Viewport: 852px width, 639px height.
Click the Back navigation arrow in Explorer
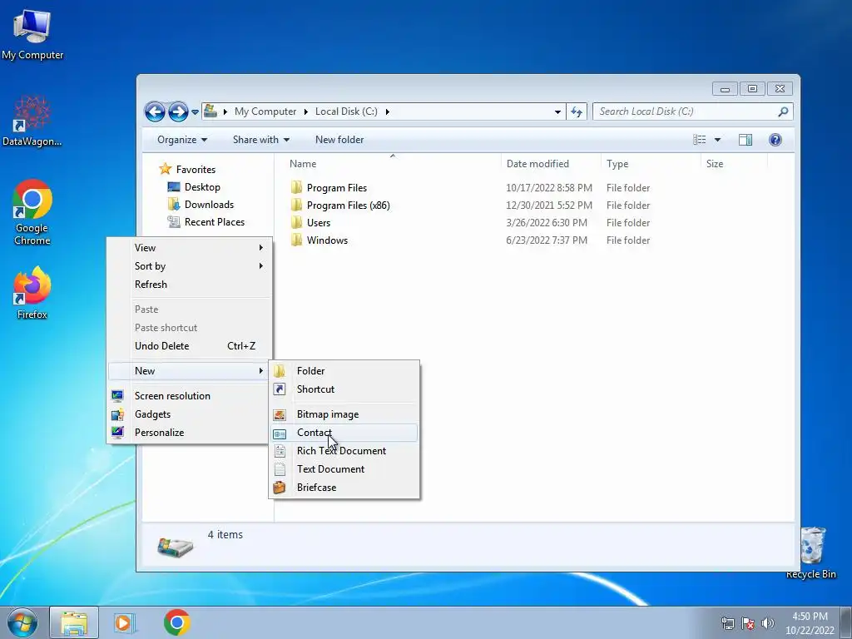155,112
